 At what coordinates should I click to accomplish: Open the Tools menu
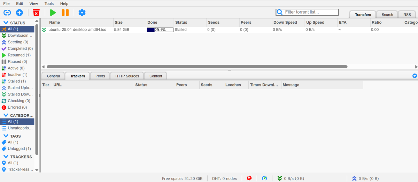coord(49,3)
